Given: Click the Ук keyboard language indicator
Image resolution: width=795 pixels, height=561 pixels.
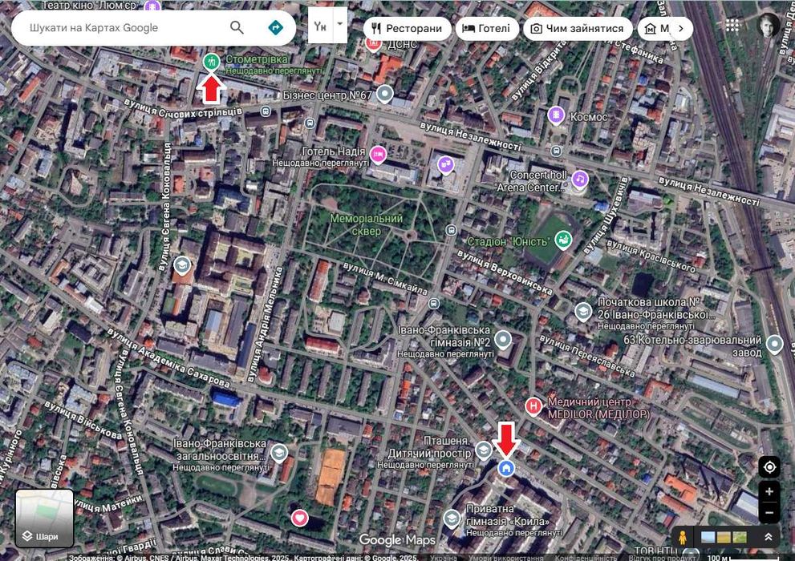Looking at the screenshot, I should tap(320, 26).
